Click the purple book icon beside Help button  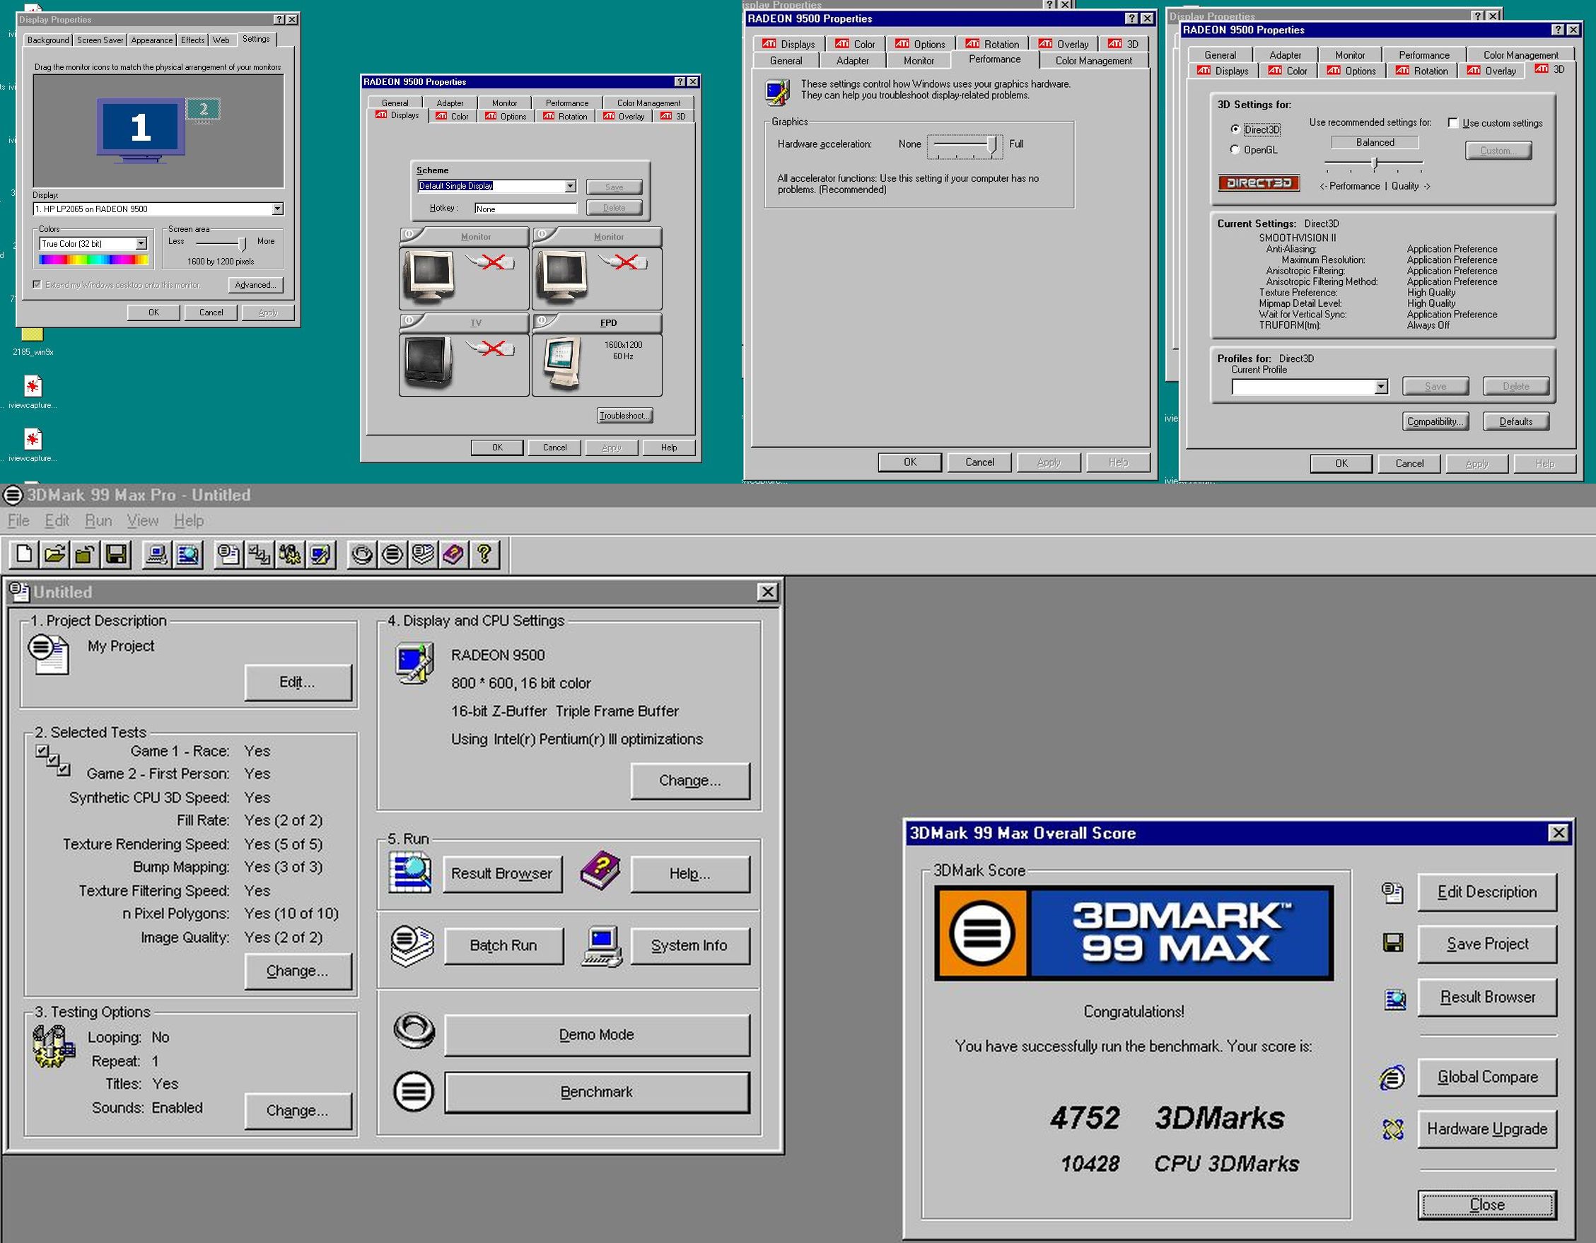pyautogui.click(x=600, y=870)
